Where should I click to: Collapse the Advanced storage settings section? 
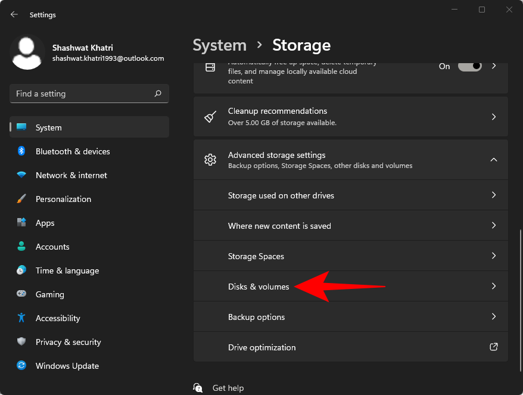click(x=493, y=160)
